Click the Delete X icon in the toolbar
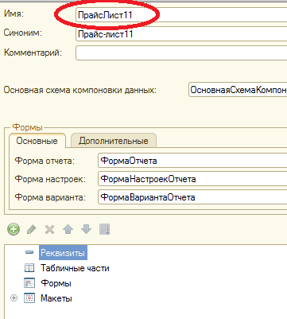 49,229
